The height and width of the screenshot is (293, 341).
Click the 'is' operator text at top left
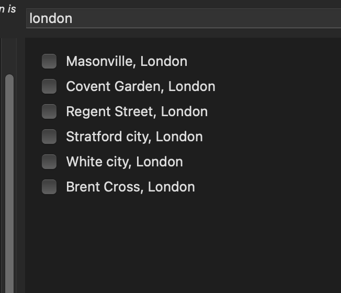click(12, 8)
